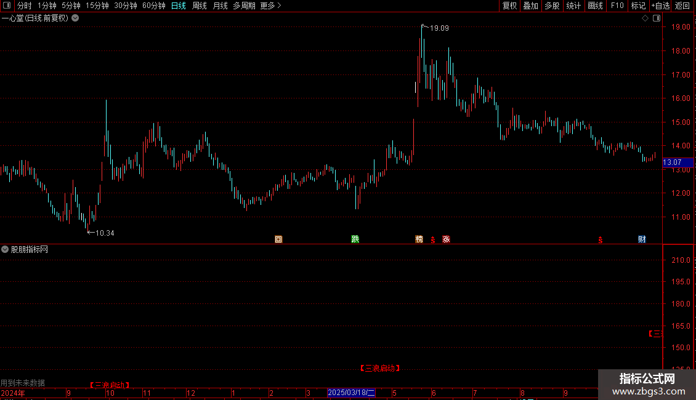Click 【三浪启动】 signal near October
The width and height of the screenshot is (696, 400).
click(110, 385)
